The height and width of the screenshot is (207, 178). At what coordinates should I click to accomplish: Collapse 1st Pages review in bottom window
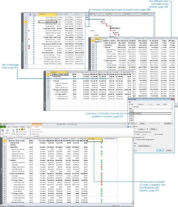pos(11,180)
